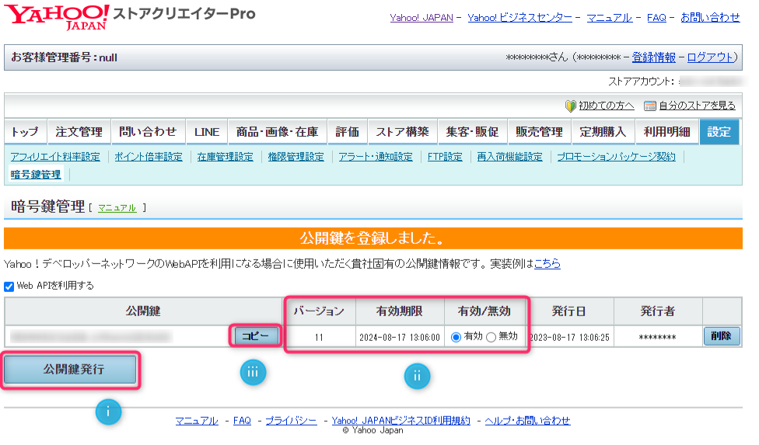Open the footer プライバシー link
The image size is (759, 445).
pyautogui.click(x=291, y=421)
